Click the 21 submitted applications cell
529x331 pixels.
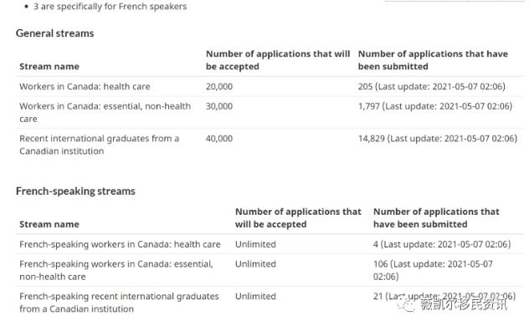point(444,296)
